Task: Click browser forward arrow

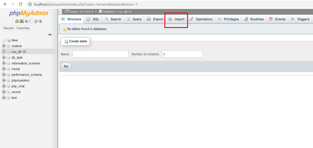Action: 13,4
